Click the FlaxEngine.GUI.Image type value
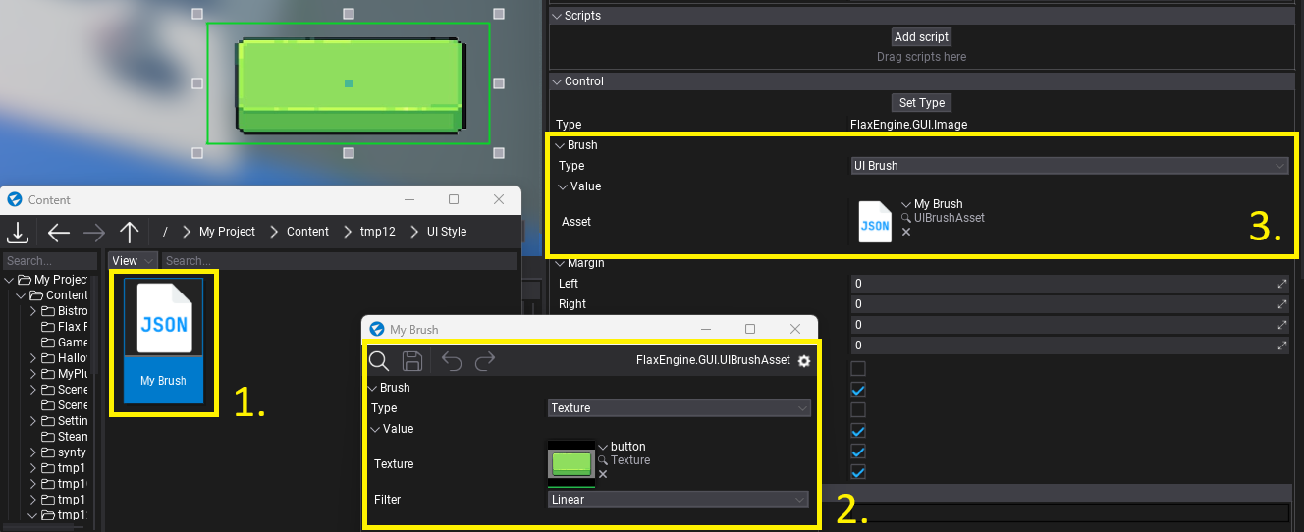1304x532 pixels. click(x=908, y=125)
